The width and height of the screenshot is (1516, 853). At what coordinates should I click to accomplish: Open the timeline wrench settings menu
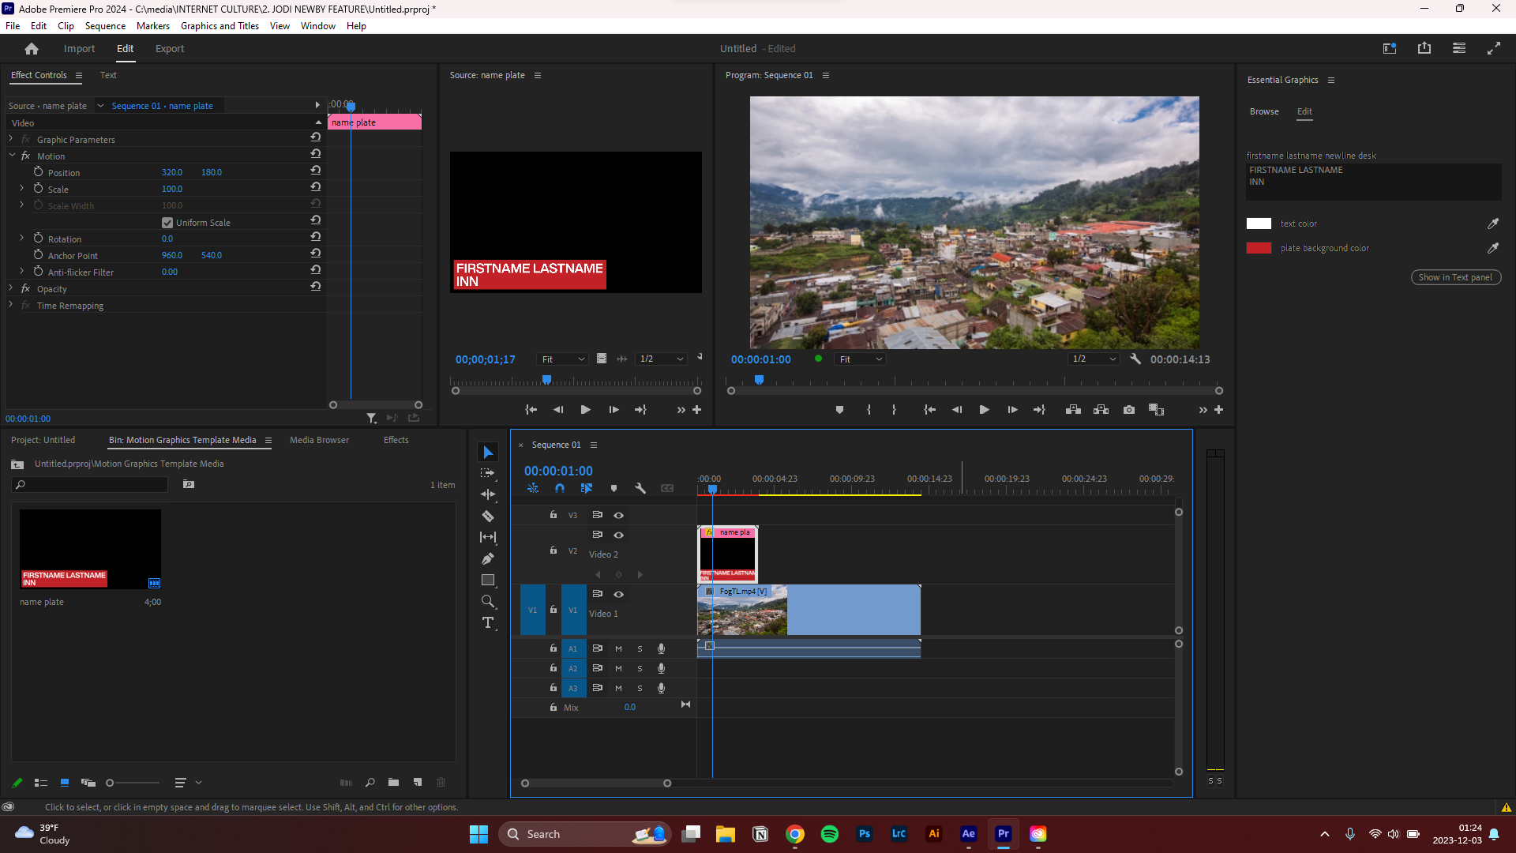click(x=640, y=488)
